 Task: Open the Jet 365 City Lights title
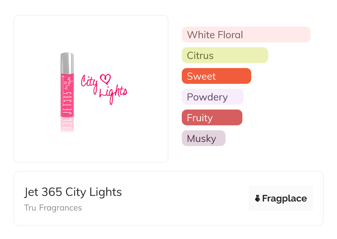73,192
